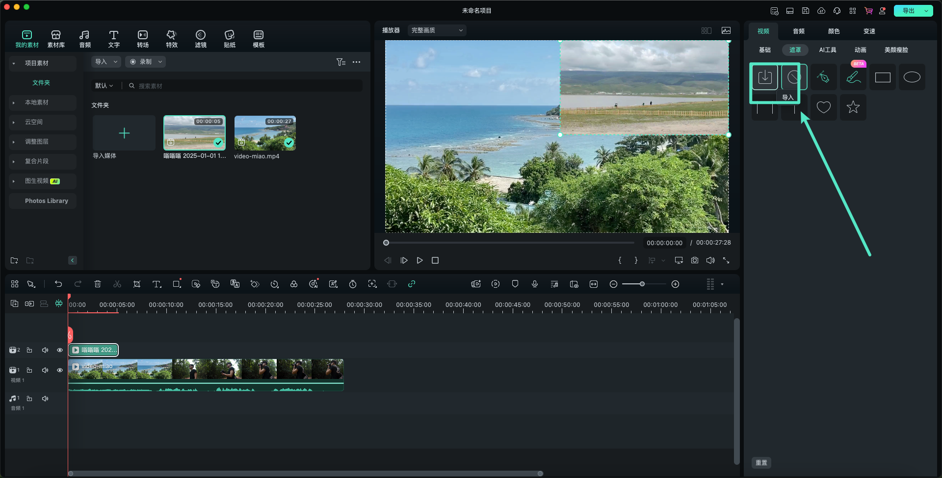Apply the star mask shape
This screenshot has width=942, height=478.
pyautogui.click(x=853, y=107)
